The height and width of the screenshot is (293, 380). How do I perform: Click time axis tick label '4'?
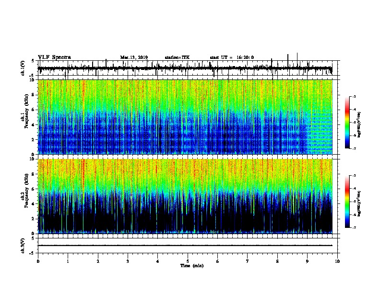coord(158,261)
